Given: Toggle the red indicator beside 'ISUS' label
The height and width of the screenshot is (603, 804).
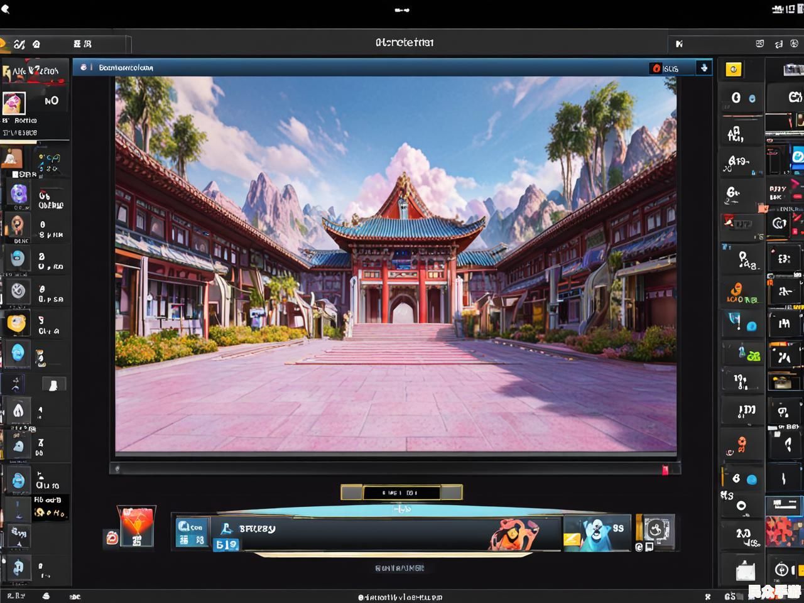Looking at the screenshot, I should (x=656, y=68).
